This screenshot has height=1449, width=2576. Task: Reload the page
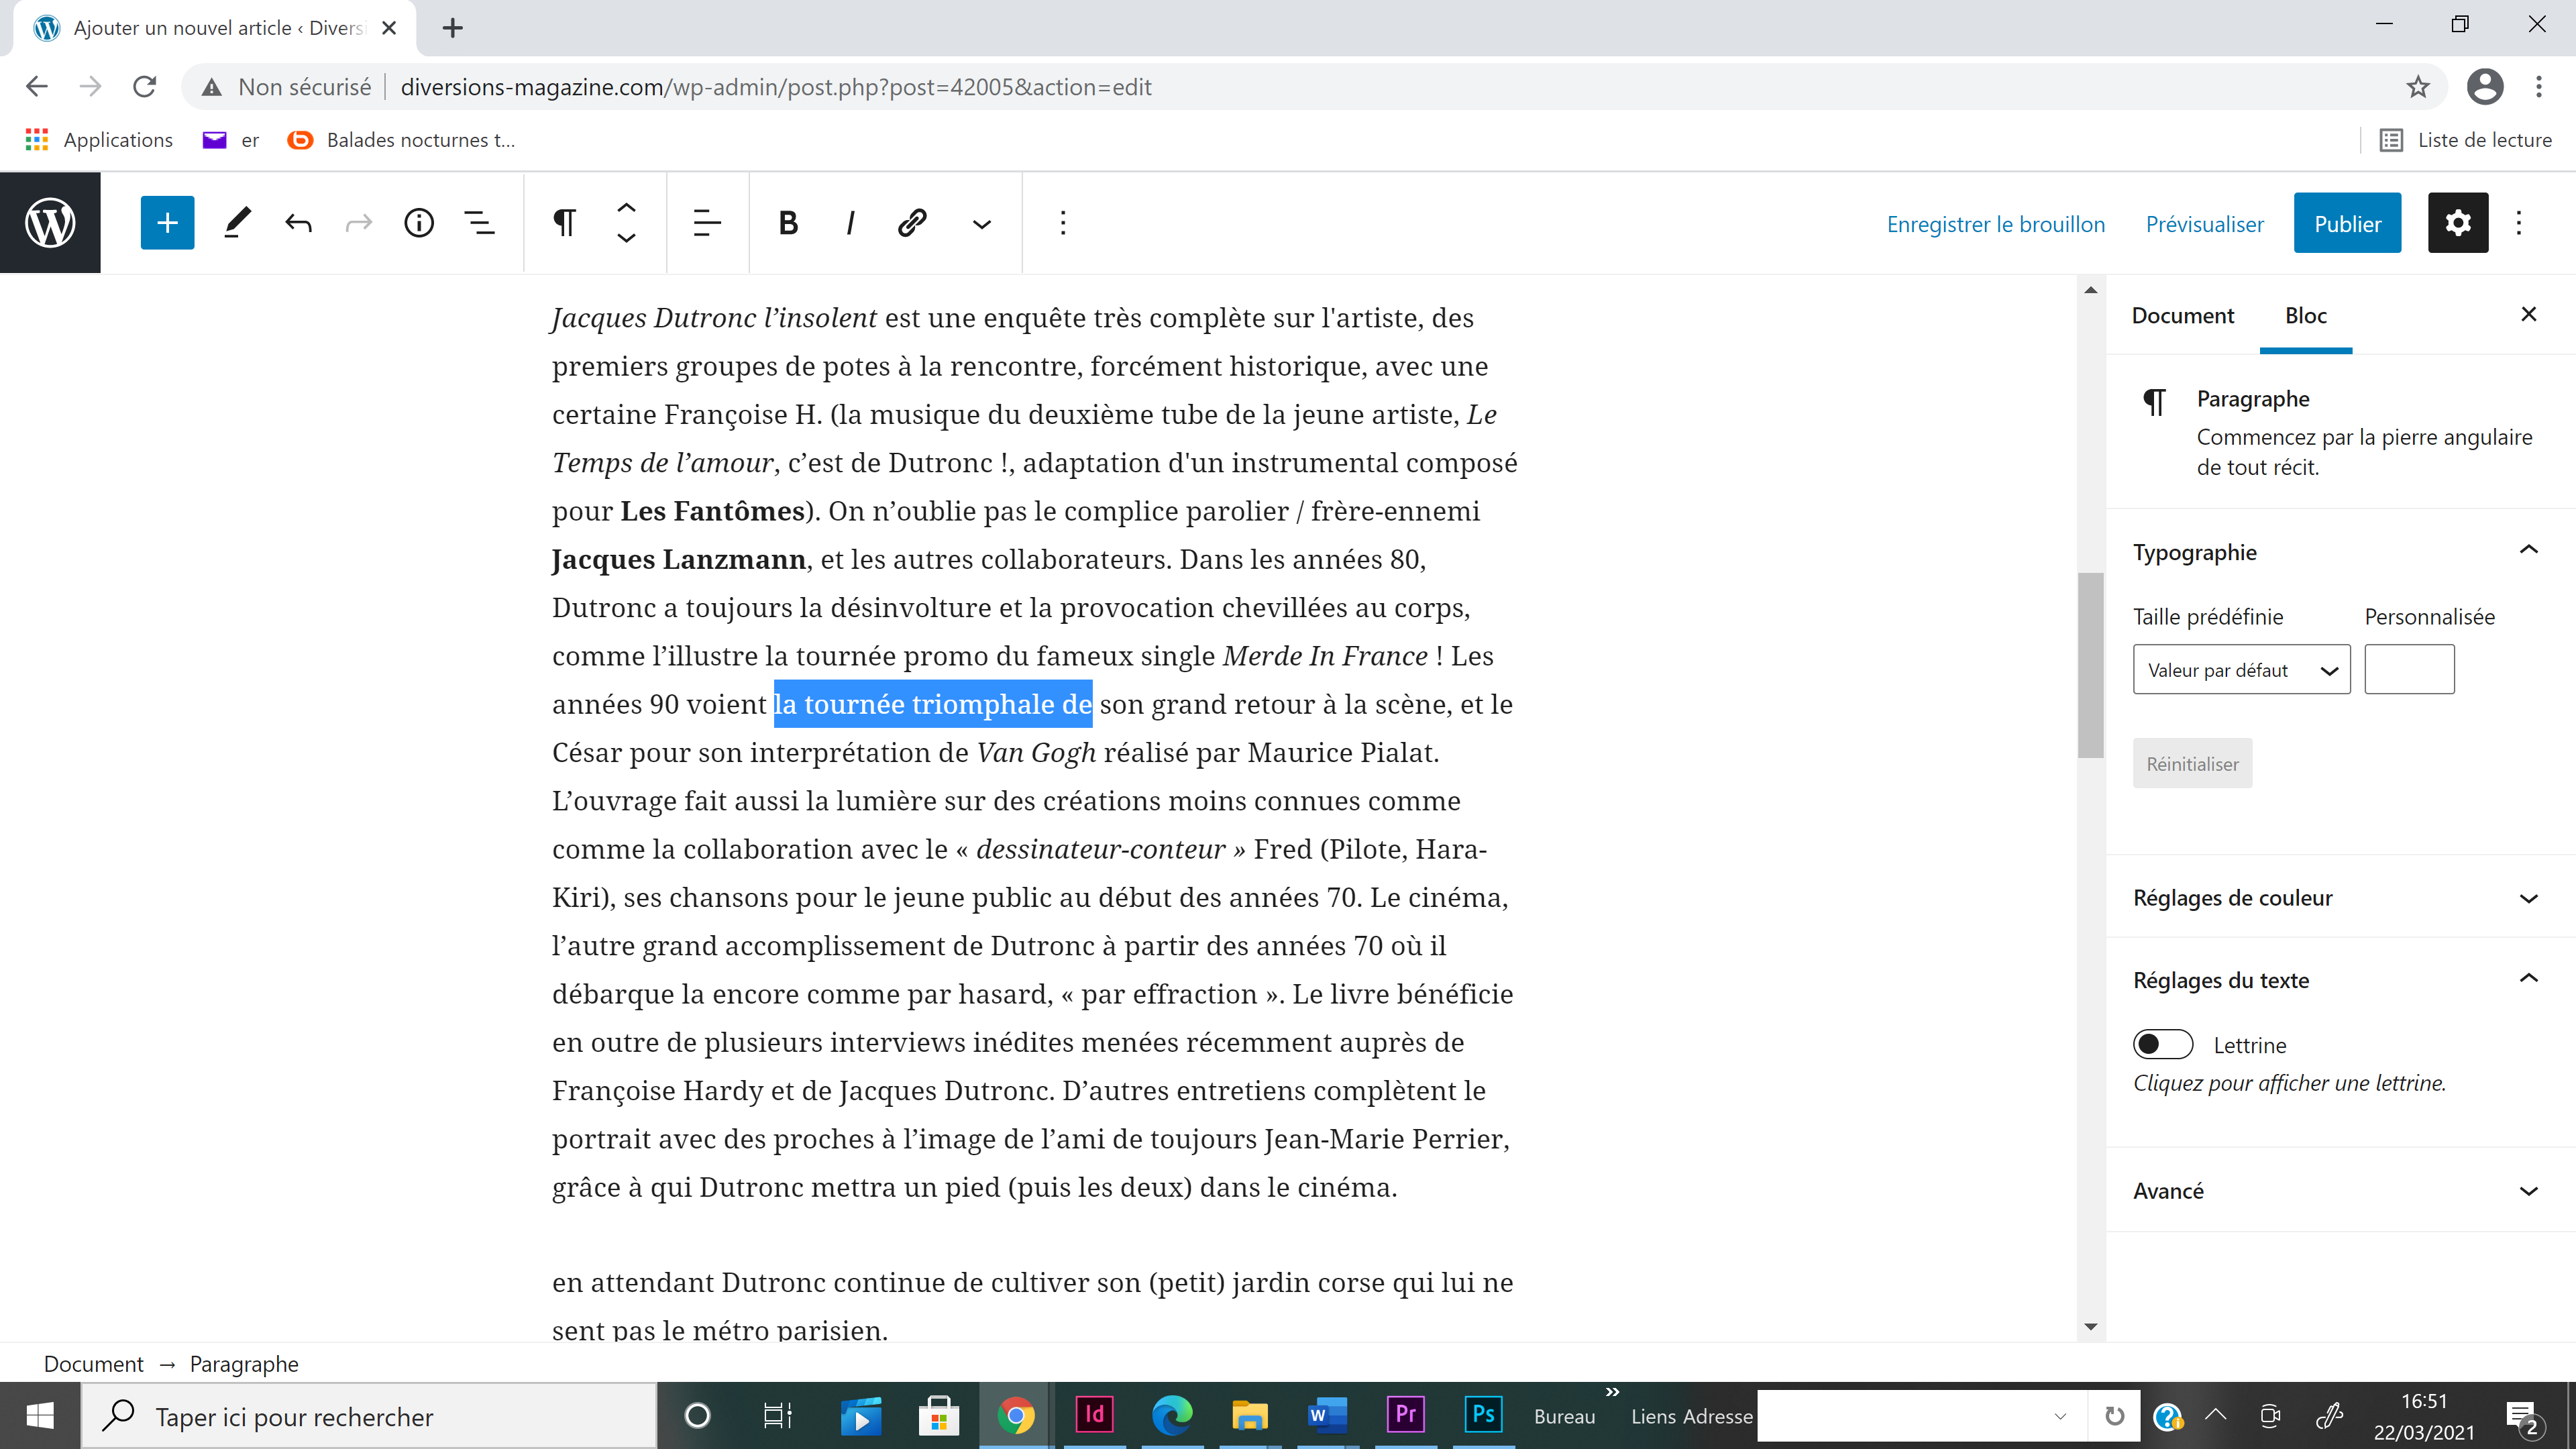[x=145, y=87]
